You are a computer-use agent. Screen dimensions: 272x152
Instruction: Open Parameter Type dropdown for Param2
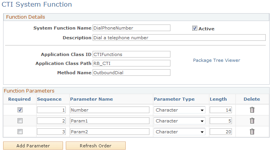tap(179, 132)
